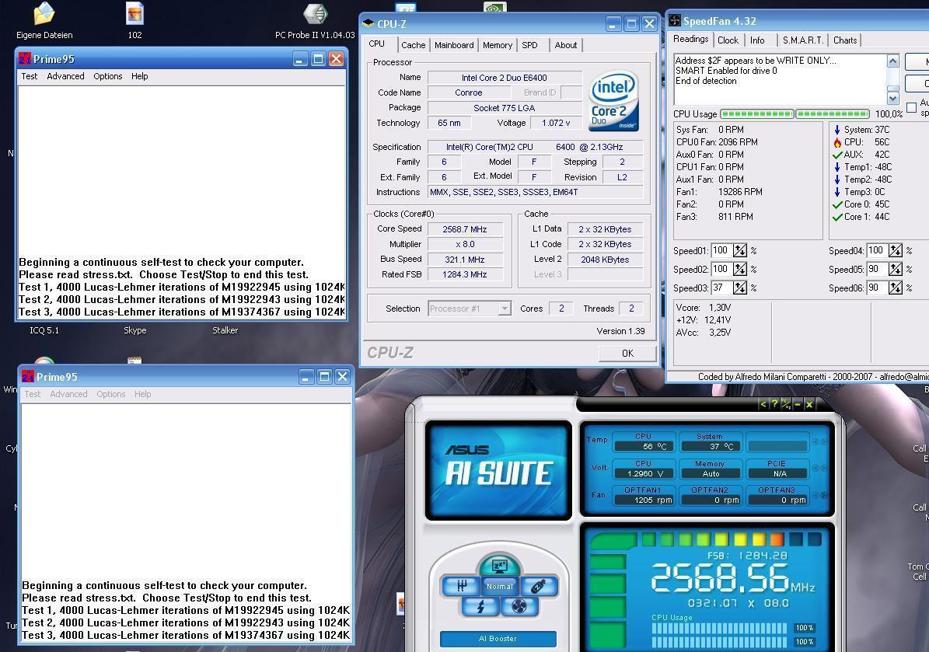Click the Normal mode button in AI Suite
Image resolution: width=929 pixels, height=652 pixels.
coord(499,586)
